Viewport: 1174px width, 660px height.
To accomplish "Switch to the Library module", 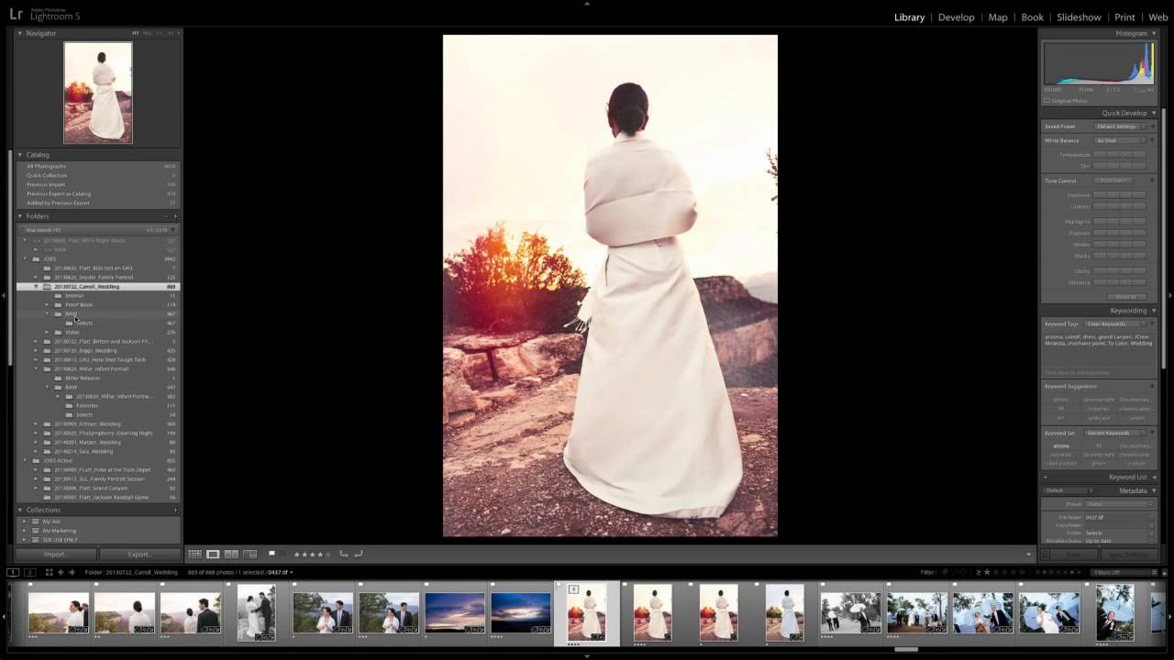I will 909,17.
